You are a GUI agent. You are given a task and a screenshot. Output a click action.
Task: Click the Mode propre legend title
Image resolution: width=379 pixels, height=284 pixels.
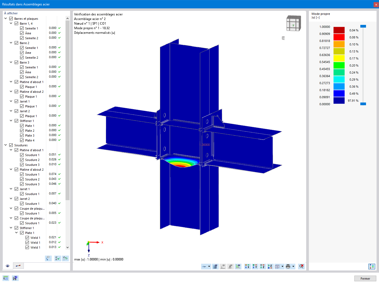[321, 14]
